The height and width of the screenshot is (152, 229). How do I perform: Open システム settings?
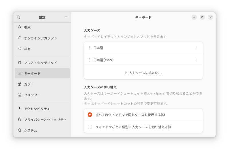[42, 130]
